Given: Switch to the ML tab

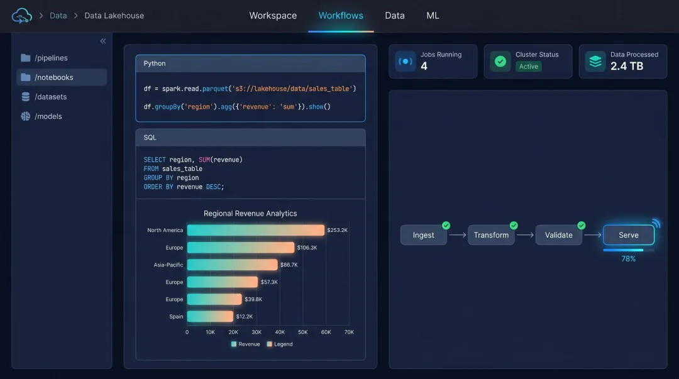Looking at the screenshot, I should [x=433, y=16].
